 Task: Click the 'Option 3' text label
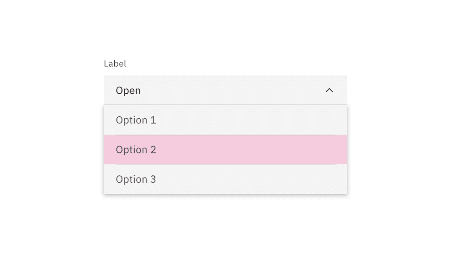pyautogui.click(x=136, y=179)
